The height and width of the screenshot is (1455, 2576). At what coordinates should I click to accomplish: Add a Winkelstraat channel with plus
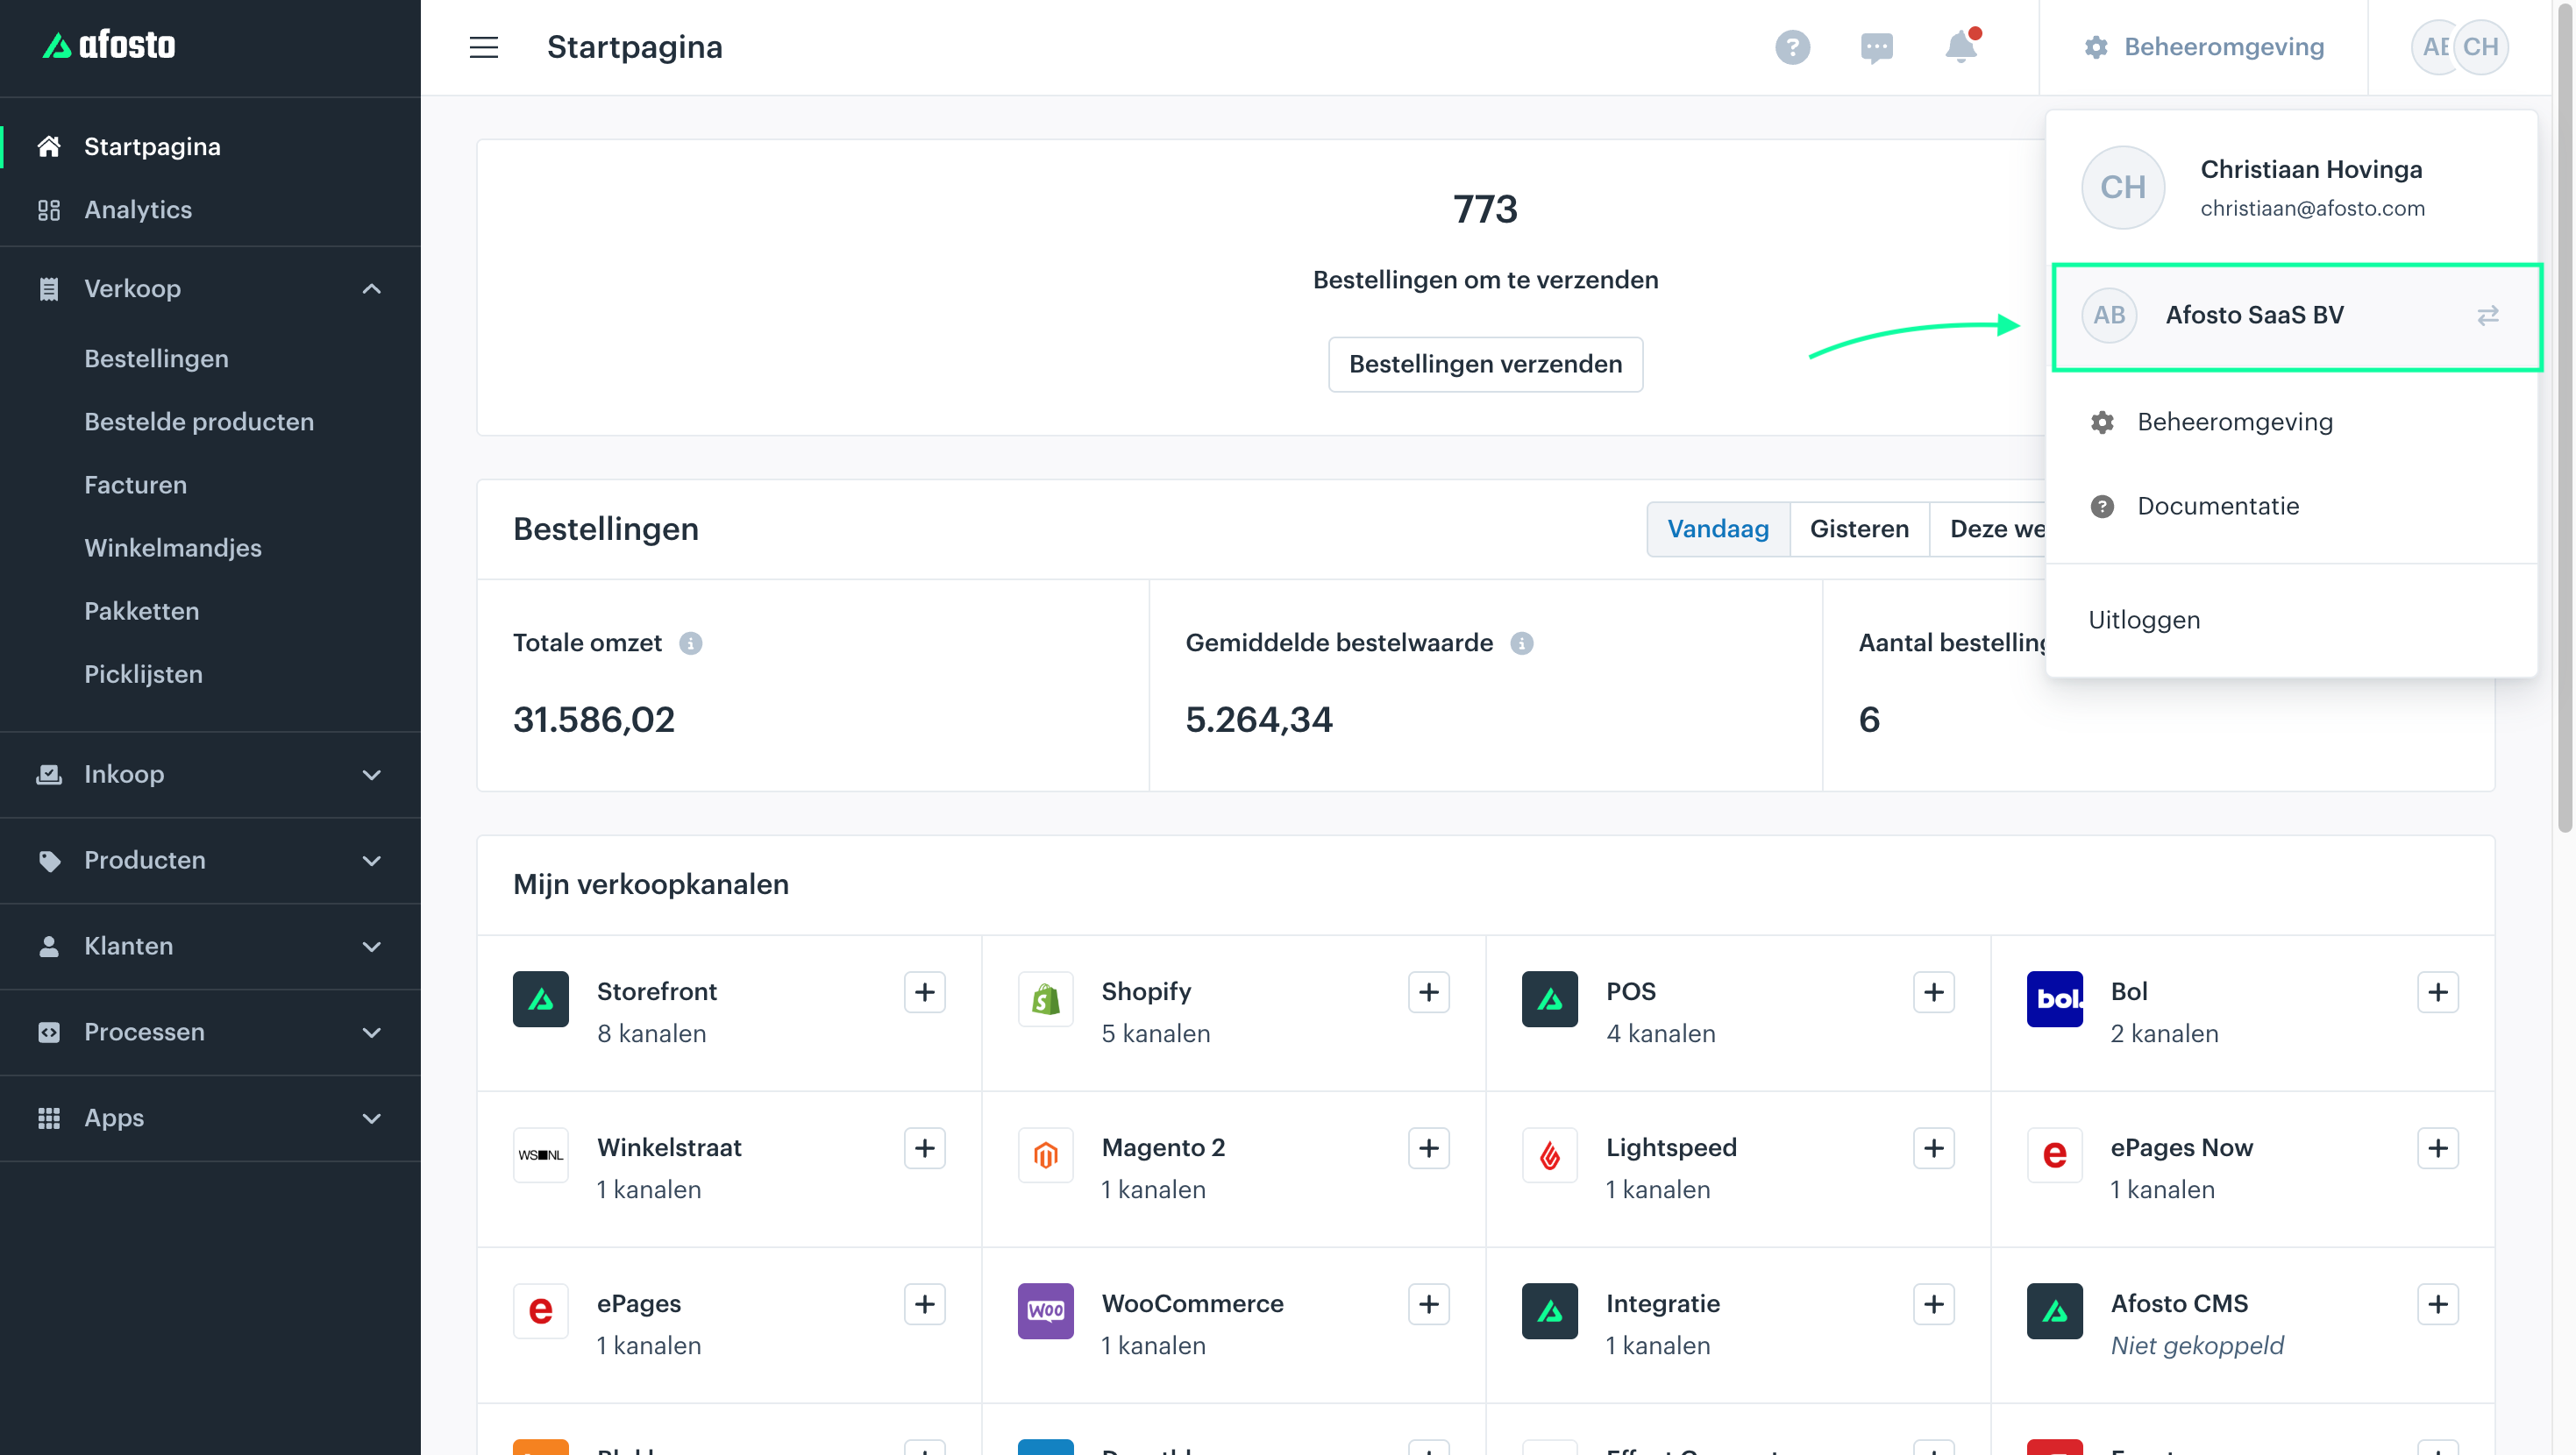pos(924,1148)
